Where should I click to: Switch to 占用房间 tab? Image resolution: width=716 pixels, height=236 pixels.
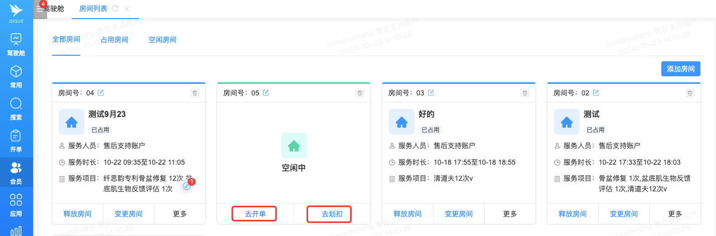pyautogui.click(x=114, y=40)
